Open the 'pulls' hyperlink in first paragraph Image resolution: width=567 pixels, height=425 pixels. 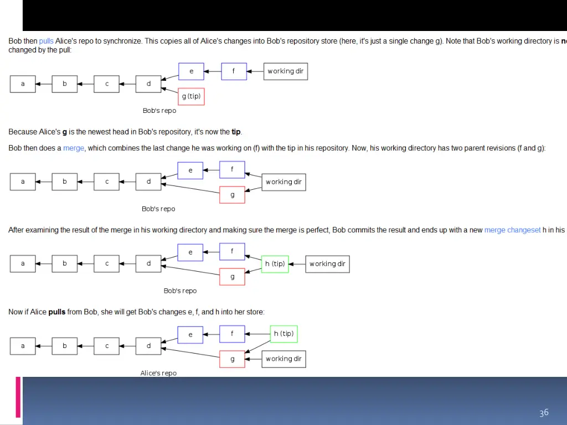[46, 41]
